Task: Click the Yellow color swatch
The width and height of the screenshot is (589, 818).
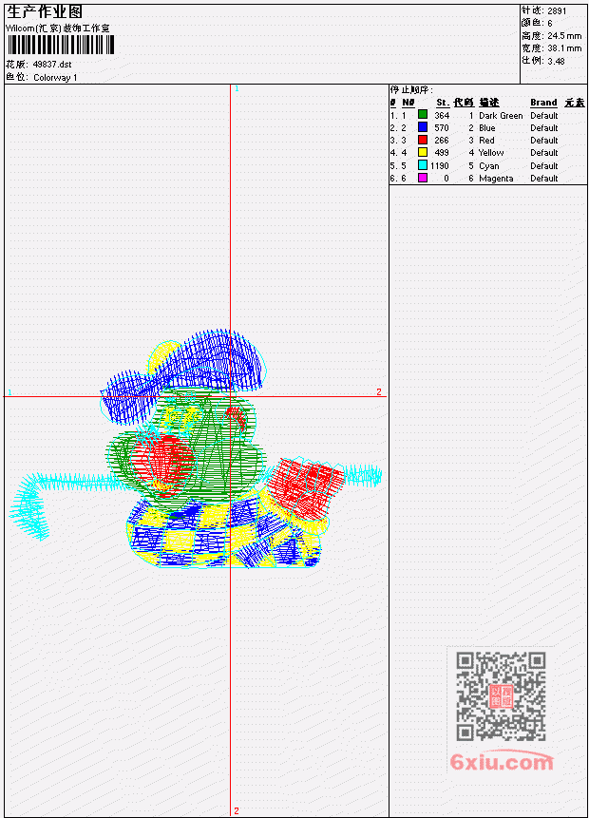Action: pos(423,152)
